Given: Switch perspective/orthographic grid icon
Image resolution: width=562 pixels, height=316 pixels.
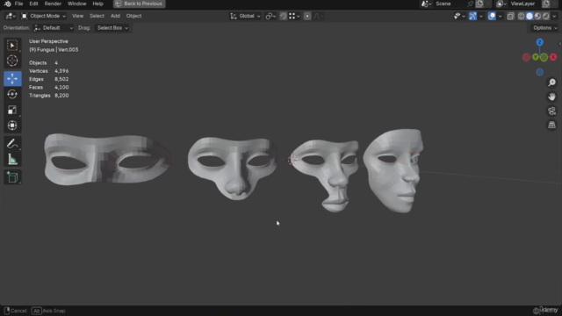Looking at the screenshot, I should click(552, 125).
